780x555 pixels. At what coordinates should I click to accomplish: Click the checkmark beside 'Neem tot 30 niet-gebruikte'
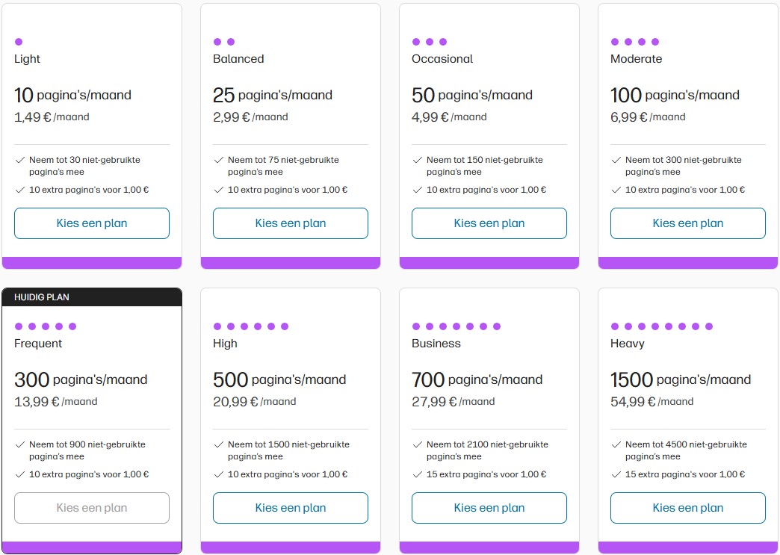point(19,160)
